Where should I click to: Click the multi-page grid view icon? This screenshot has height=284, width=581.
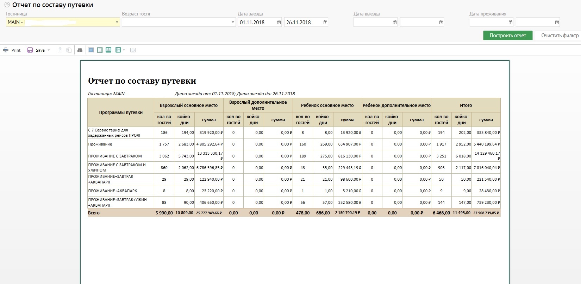(x=118, y=50)
